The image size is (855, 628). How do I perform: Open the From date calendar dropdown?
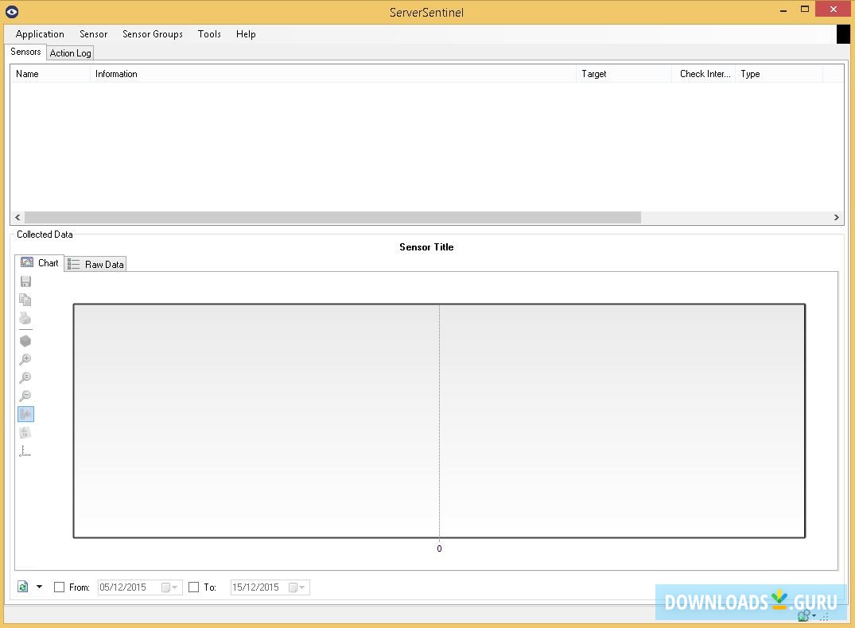pyautogui.click(x=169, y=587)
